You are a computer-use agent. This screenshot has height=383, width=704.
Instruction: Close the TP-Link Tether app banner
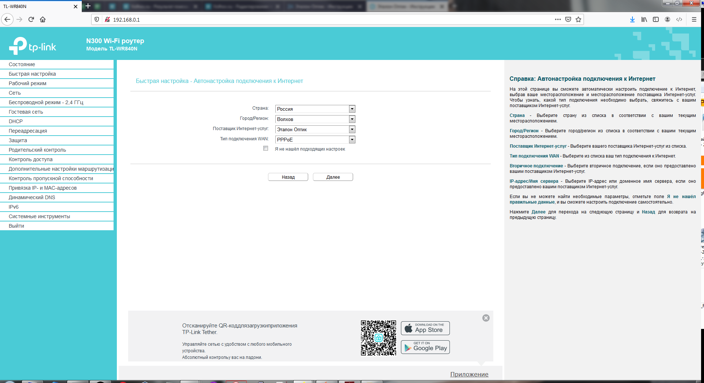486,318
